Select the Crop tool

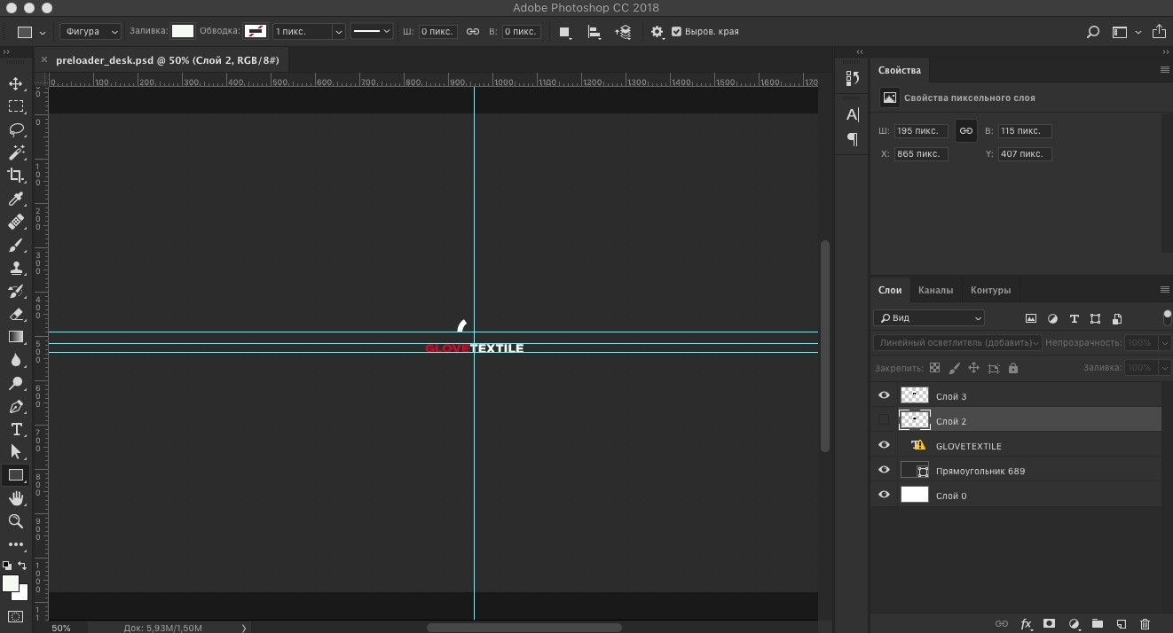point(16,176)
